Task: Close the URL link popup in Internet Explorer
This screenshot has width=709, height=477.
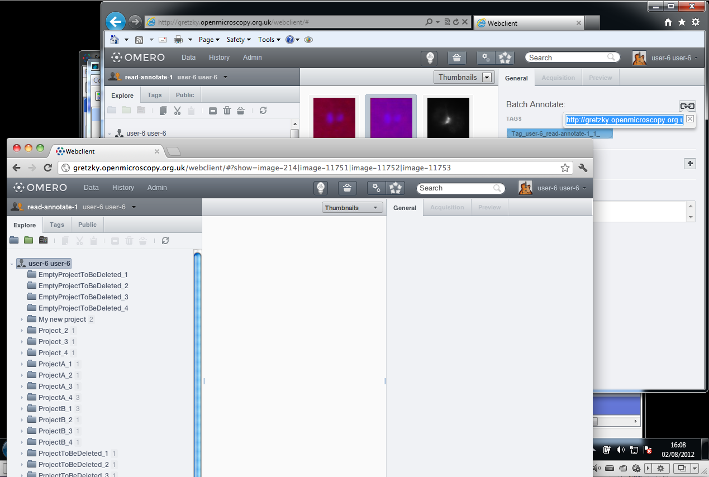Action: (x=690, y=119)
